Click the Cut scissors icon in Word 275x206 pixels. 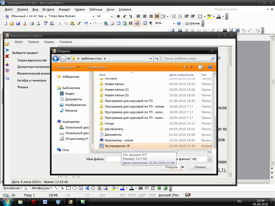click(60, 23)
